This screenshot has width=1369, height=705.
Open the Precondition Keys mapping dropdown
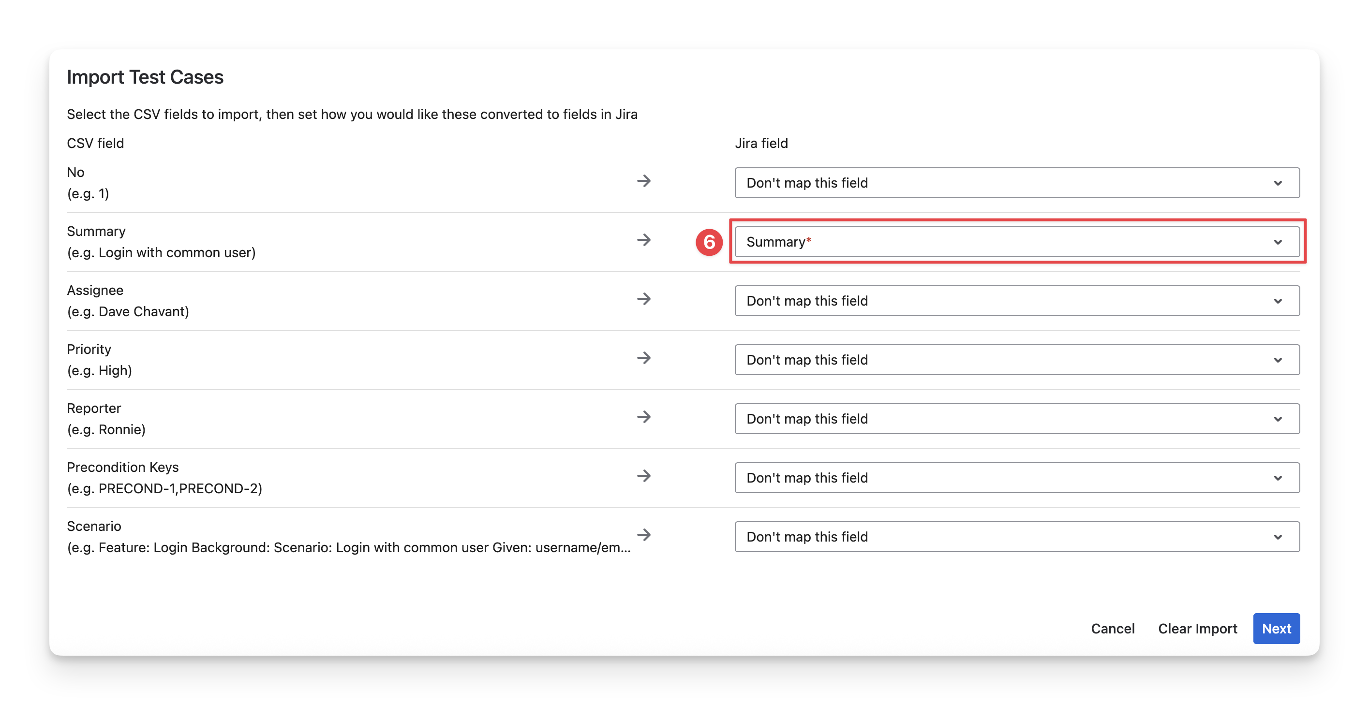pyautogui.click(x=1017, y=478)
